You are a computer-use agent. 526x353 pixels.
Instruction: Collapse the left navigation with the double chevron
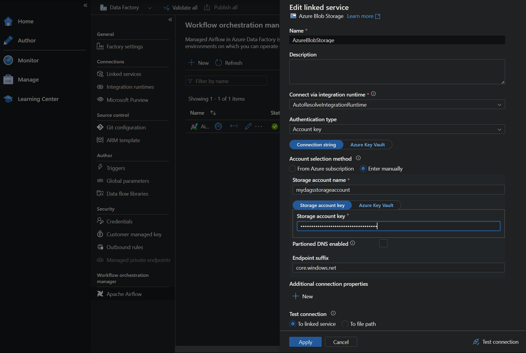[x=85, y=5]
